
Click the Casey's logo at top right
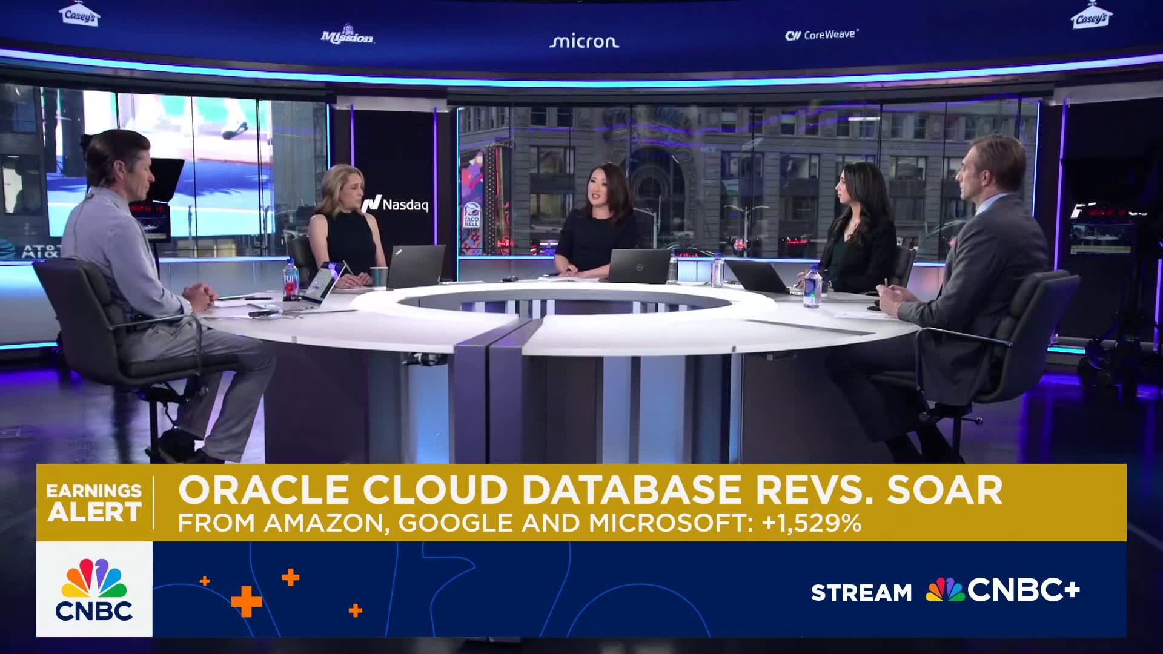tap(1091, 16)
